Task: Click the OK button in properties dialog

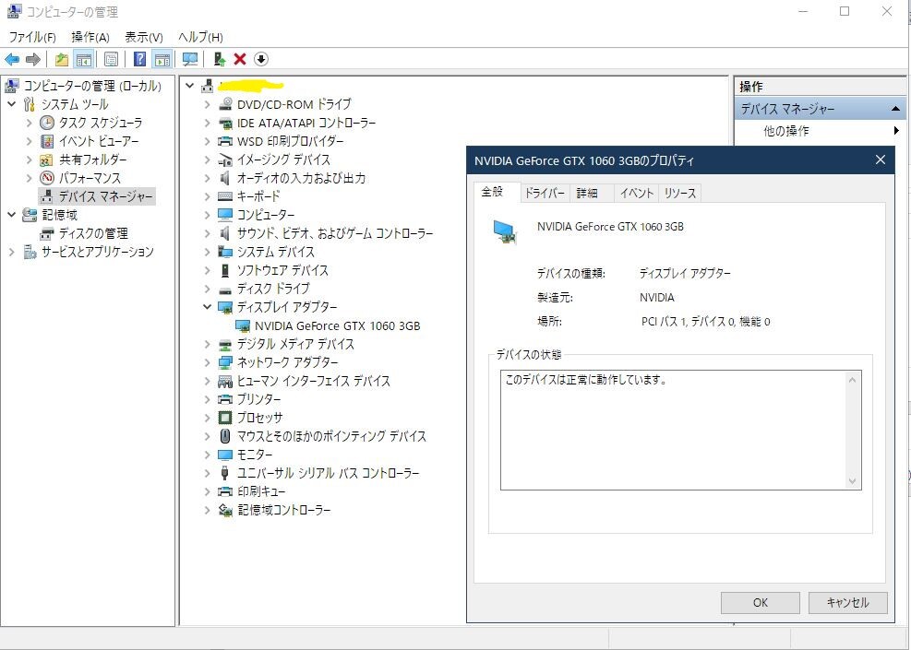Action: [x=760, y=602]
